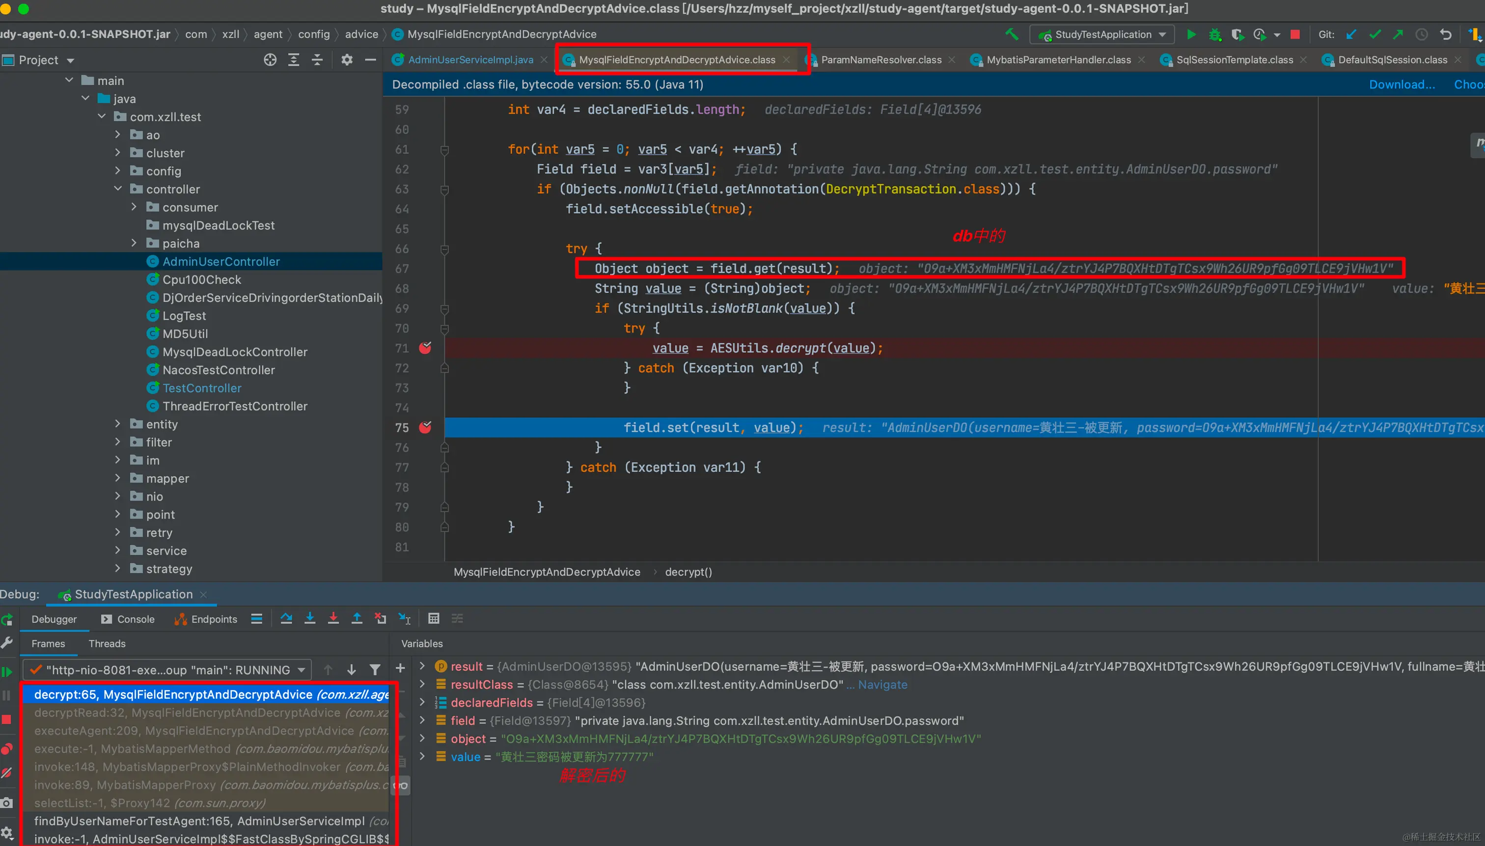The image size is (1485, 846).
Task: Expand the result variable node
Action: (422, 666)
